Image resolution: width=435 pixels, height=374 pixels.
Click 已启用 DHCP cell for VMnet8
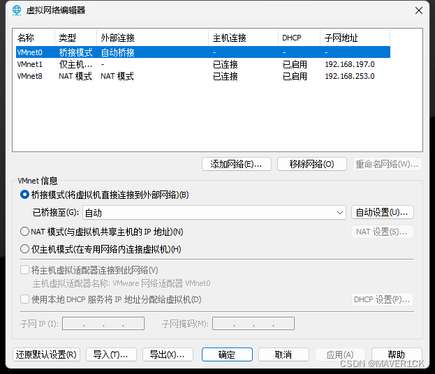[295, 76]
